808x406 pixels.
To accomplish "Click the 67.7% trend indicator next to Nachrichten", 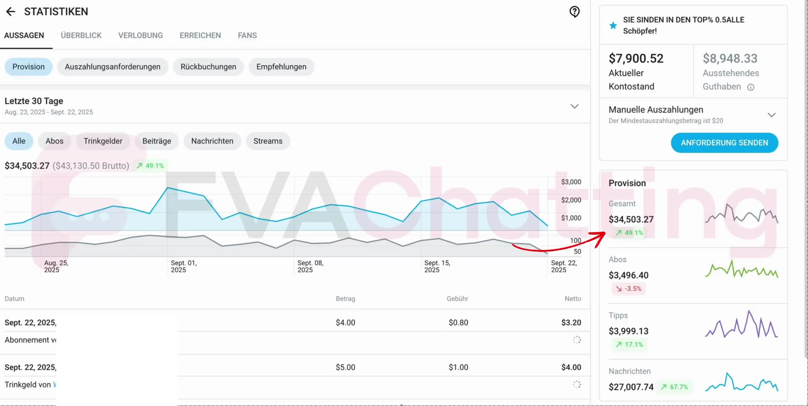I will tap(675, 387).
